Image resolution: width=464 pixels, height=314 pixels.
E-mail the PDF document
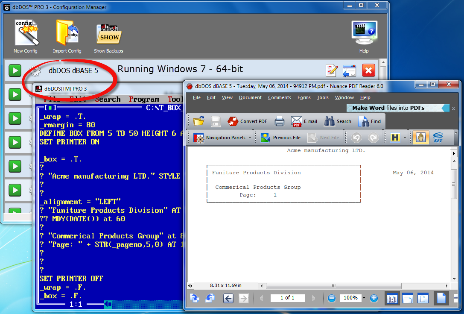304,121
